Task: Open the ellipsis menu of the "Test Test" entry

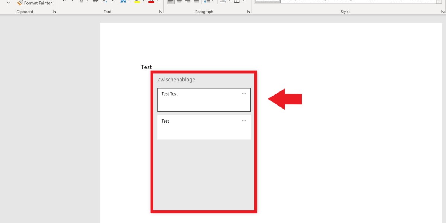Action: 244,93
